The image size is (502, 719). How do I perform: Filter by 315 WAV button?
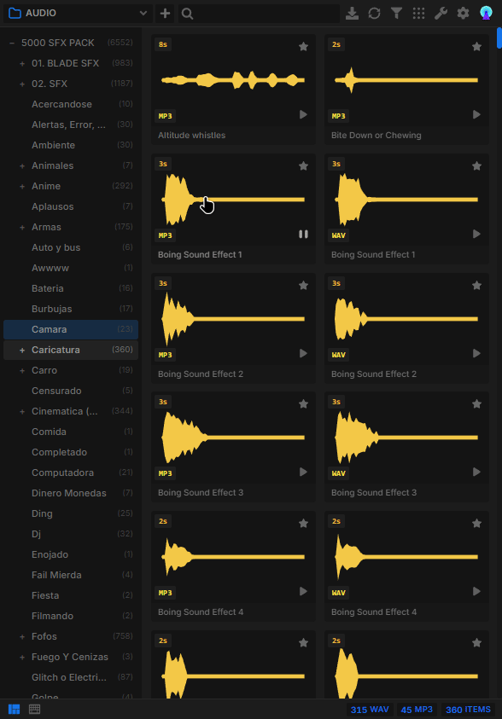point(370,710)
